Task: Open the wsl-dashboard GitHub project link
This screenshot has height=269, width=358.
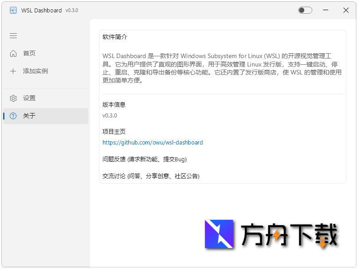Action: tap(153, 143)
